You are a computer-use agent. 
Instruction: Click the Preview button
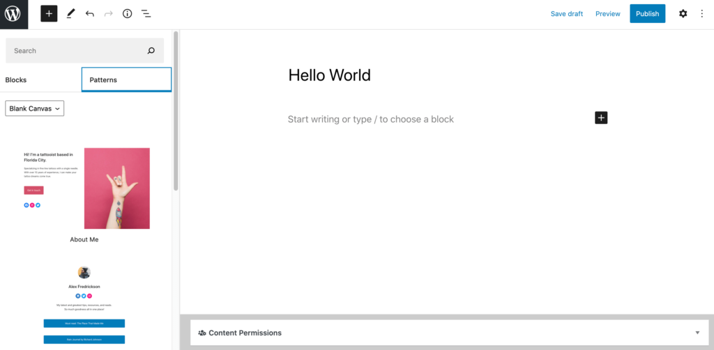point(607,14)
